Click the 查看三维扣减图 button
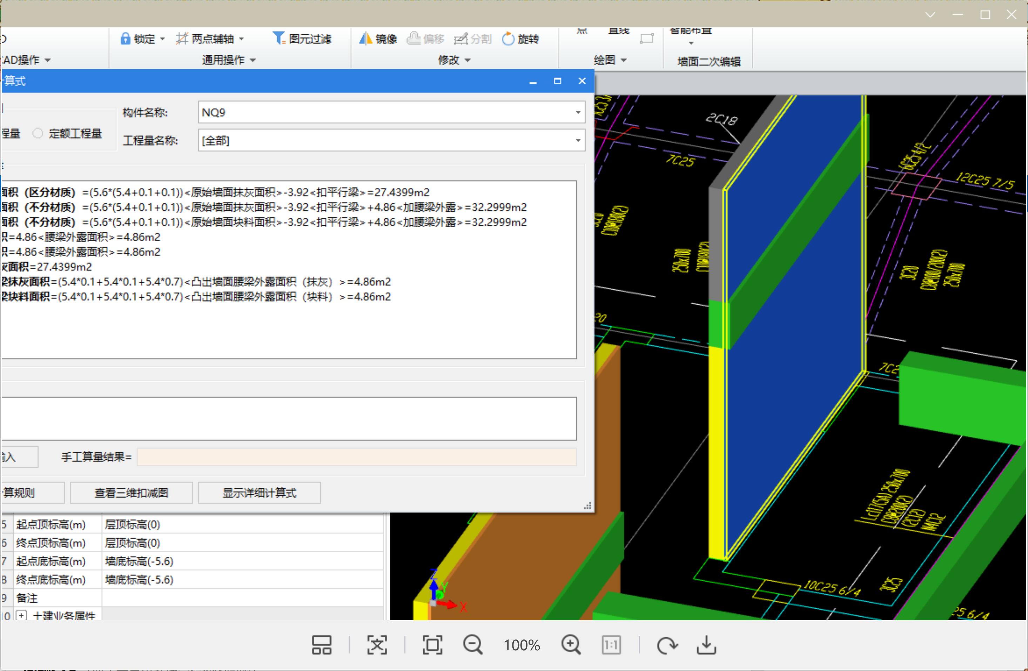Viewport: 1028px width, 671px height. tap(131, 493)
